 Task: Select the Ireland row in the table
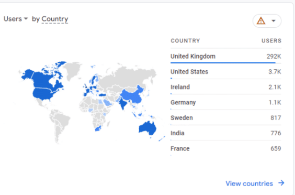click(x=226, y=87)
